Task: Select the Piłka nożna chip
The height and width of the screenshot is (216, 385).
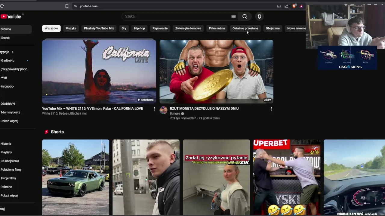Action: point(217,28)
